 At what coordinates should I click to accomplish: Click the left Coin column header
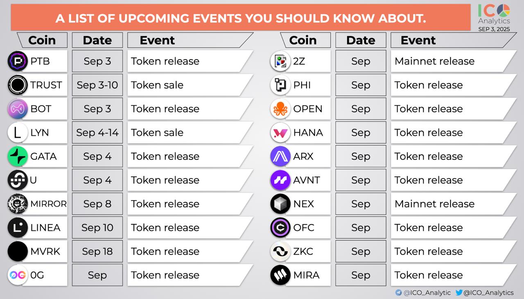pos(42,40)
